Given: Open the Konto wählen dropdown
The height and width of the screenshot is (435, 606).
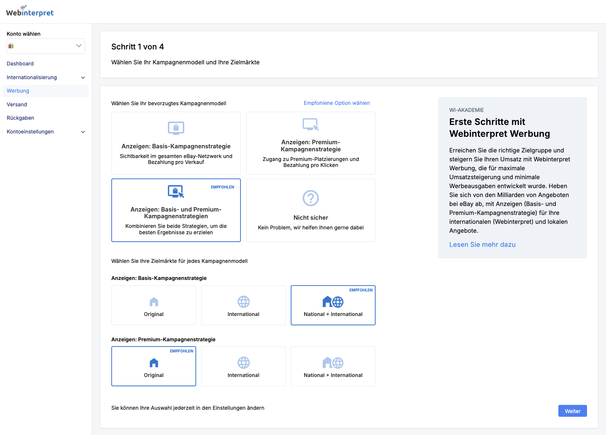Looking at the screenshot, I should click(46, 46).
